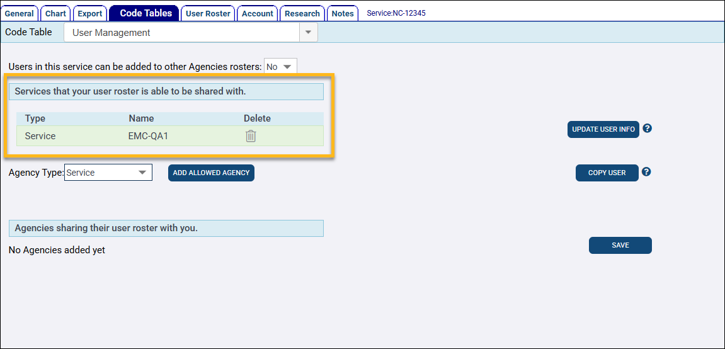This screenshot has width=725, height=349.
Task: Delete the EMC-QA1 service with trash icon
Action: pyautogui.click(x=251, y=136)
